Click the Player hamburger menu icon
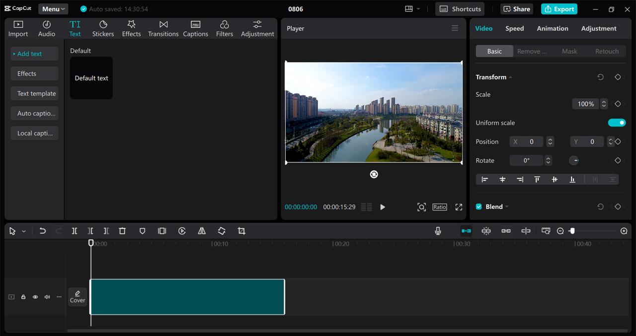636x336 pixels. [455, 28]
